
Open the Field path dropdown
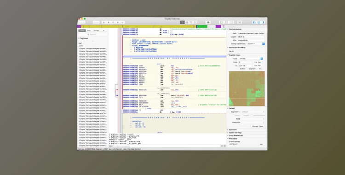pyautogui.click(x=253, y=122)
